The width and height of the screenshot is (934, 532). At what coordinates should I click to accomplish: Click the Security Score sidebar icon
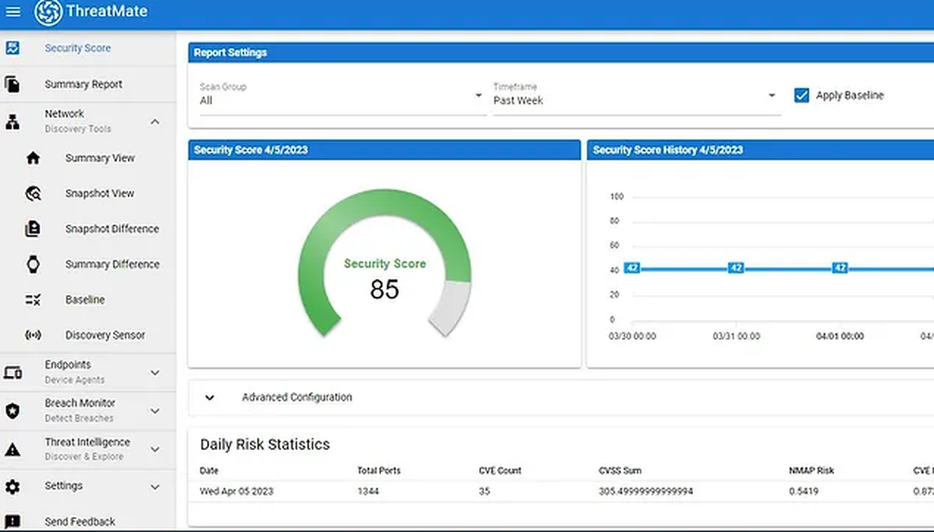pos(12,49)
